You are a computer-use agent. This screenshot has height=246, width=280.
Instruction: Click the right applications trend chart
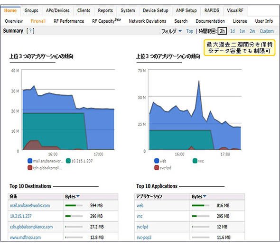(195, 109)
